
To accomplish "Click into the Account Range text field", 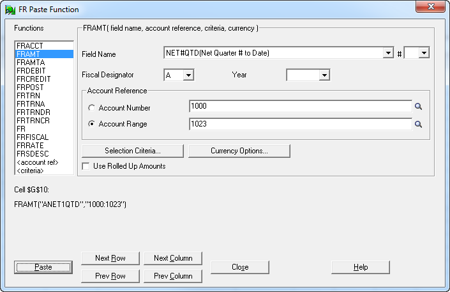I will click(x=300, y=125).
